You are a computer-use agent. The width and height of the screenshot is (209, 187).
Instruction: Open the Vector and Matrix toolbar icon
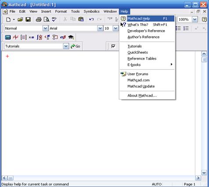(x=23, y=37)
